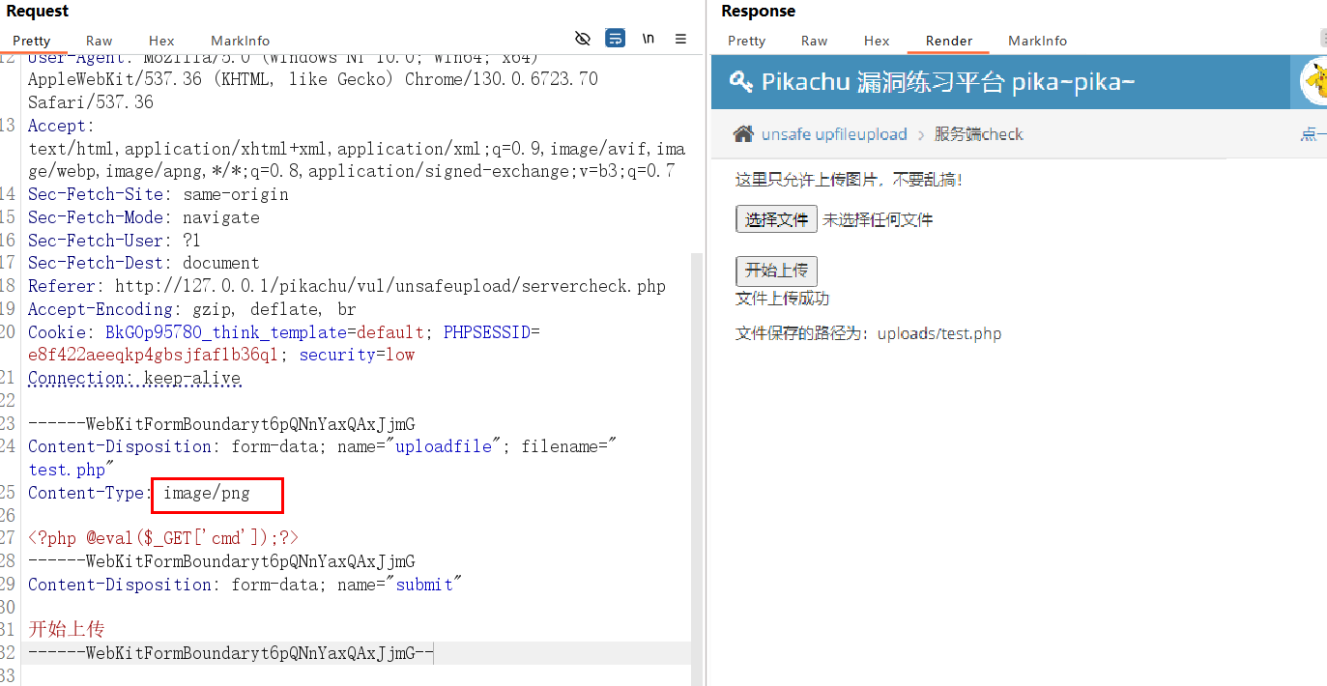Image resolution: width=1327 pixels, height=686 pixels.
Task: Click the Request panel title
Action: point(38,11)
